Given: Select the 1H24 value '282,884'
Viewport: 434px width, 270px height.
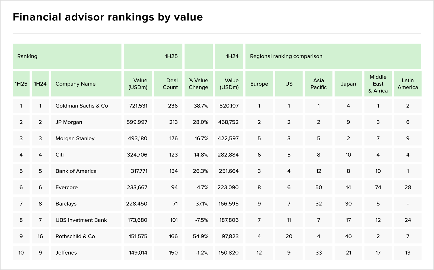Looking at the screenshot, I should pyautogui.click(x=229, y=155).
